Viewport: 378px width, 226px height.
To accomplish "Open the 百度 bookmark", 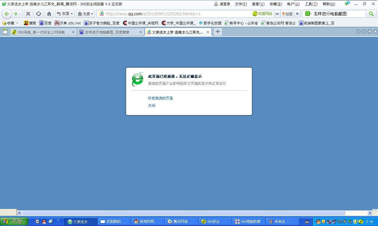I will pos(45,23).
